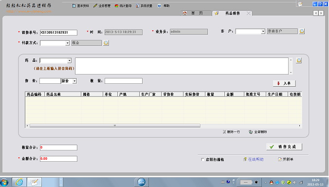This screenshot has height=187, width=329.
Task: Click the table's horizontal scrollbar thumb
Action: click(115, 126)
